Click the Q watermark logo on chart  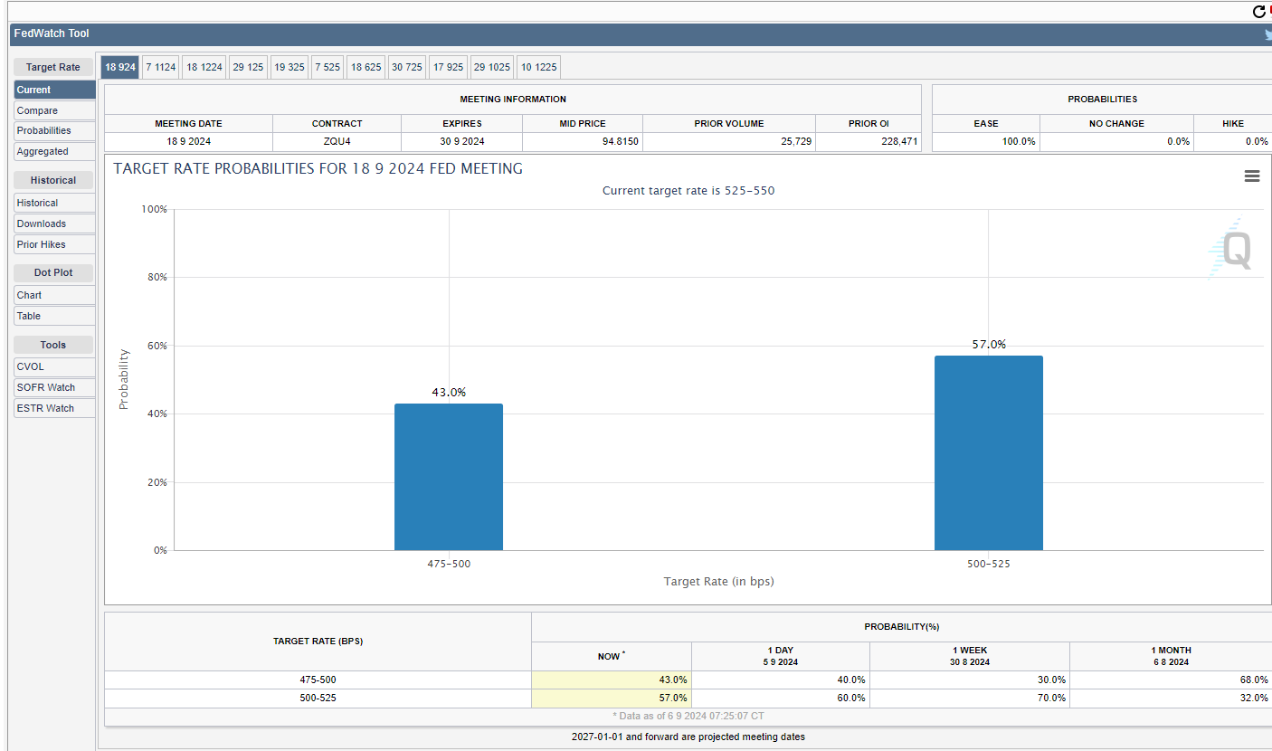coord(1232,249)
